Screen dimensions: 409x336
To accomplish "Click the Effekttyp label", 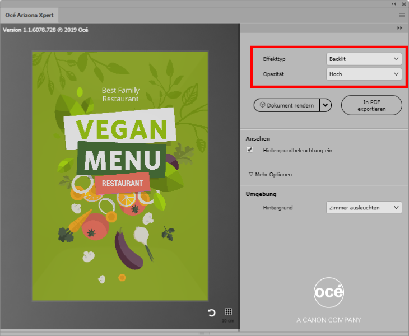I will tap(274, 59).
